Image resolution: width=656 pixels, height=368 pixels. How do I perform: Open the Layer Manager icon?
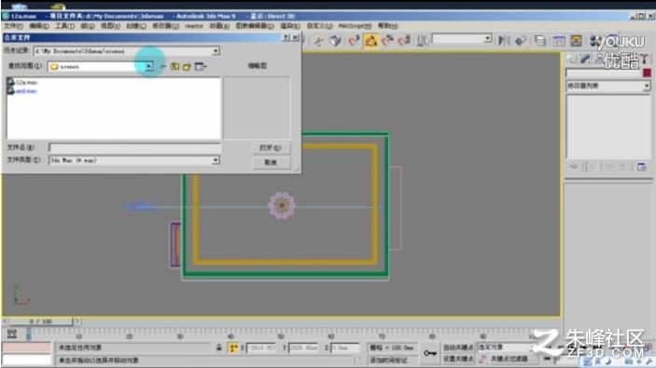pyautogui.click(x=540, y=40)
